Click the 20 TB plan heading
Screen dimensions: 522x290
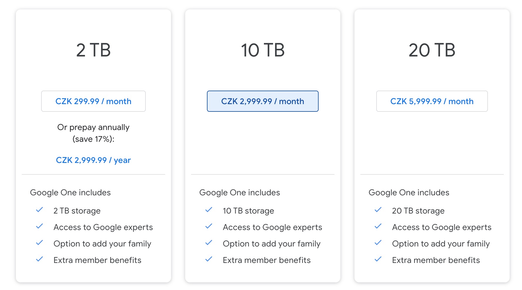coord(432,50)
